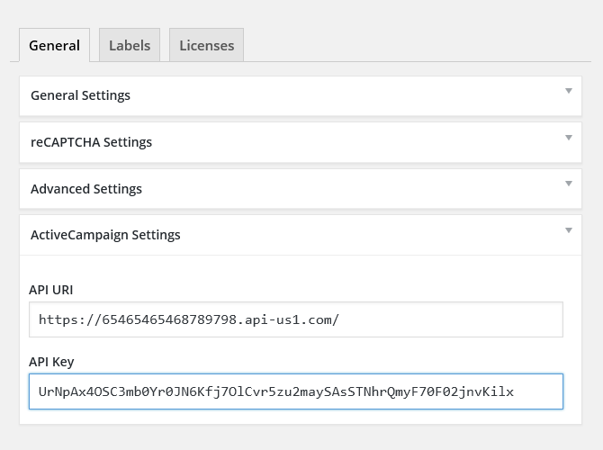
Task: Open the Licenses tab
Action: (206, 45)
